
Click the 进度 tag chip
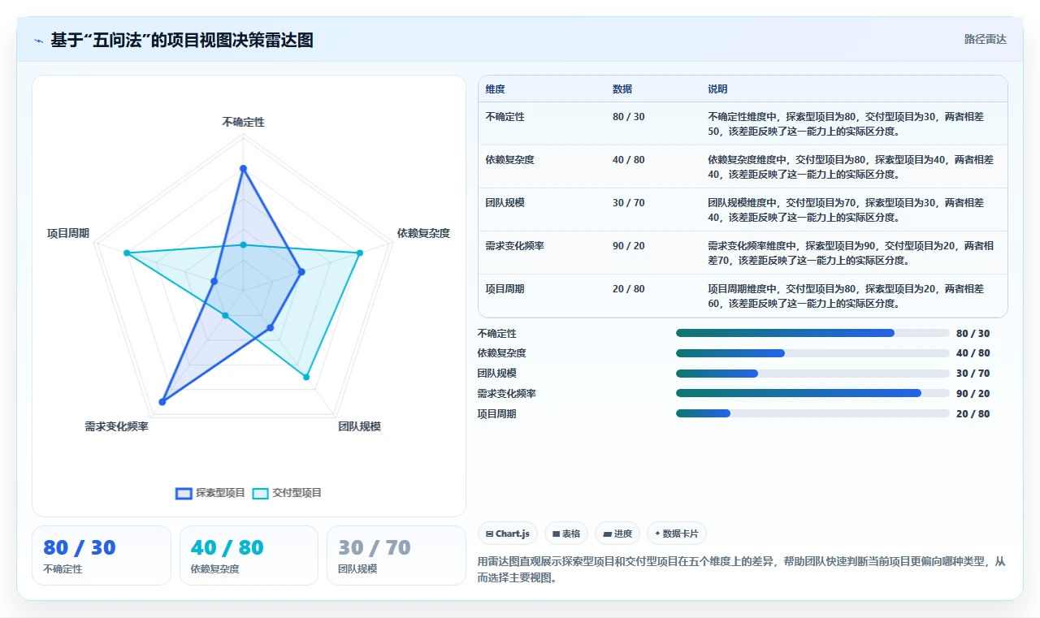[x=617, y=534]
